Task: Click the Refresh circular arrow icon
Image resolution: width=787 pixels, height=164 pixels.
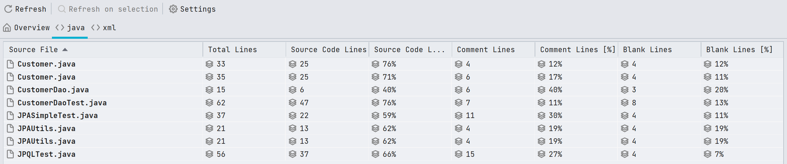Action: point(8,9)
